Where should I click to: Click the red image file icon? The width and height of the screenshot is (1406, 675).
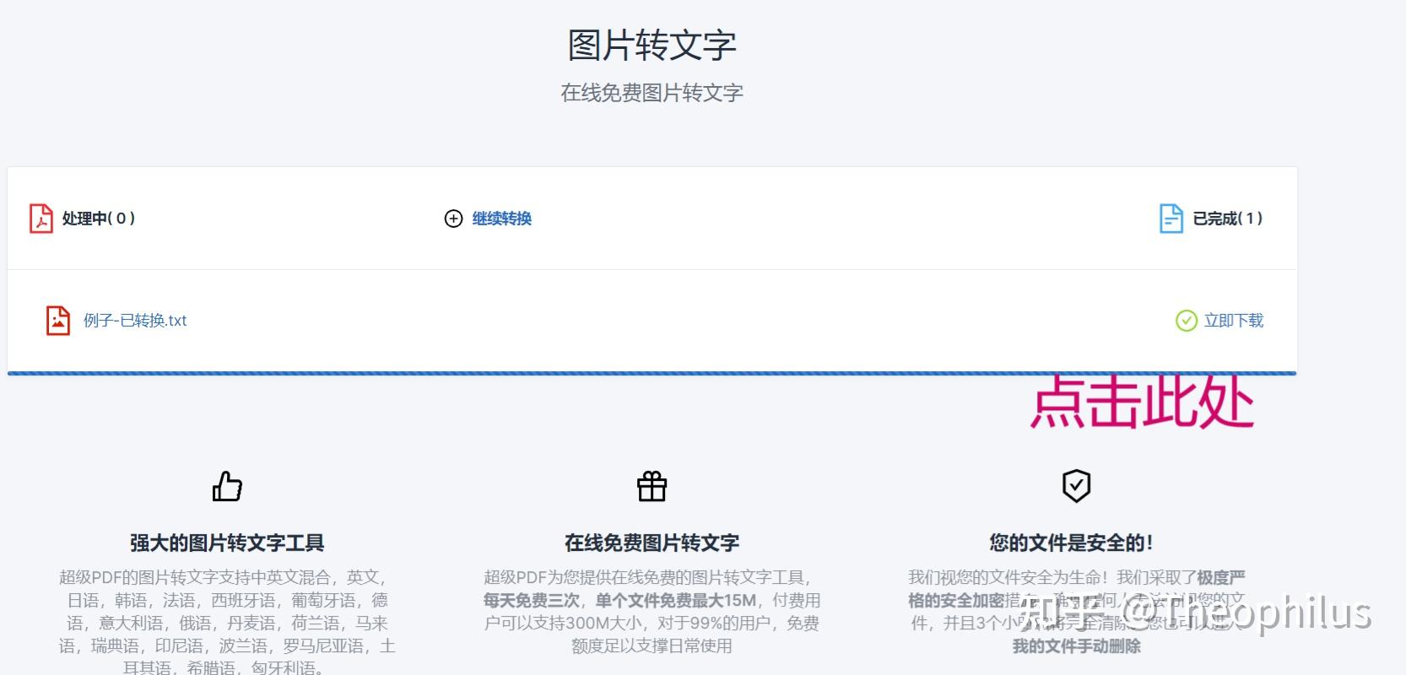point(58,321)
